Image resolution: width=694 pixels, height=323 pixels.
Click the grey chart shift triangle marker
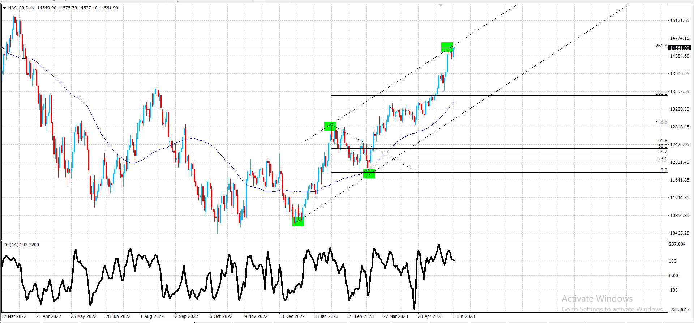(441, 5)
